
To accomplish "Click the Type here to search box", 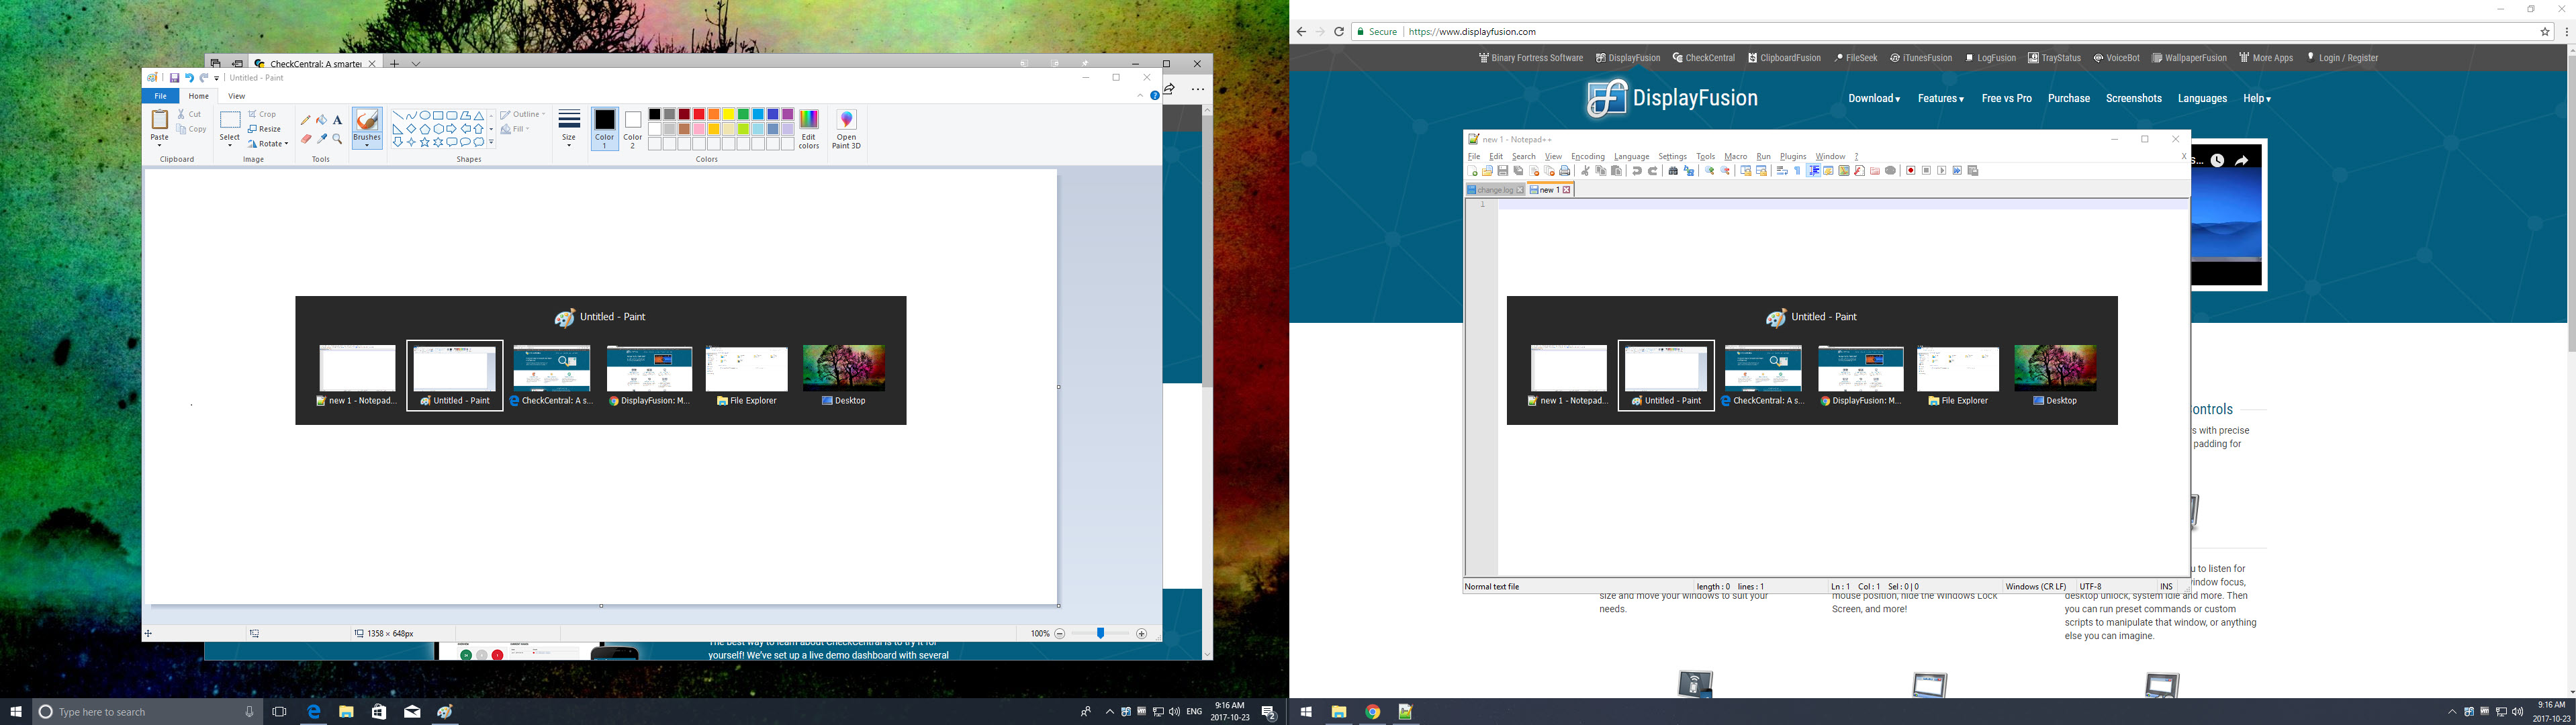I will click(x=148, y=712).
